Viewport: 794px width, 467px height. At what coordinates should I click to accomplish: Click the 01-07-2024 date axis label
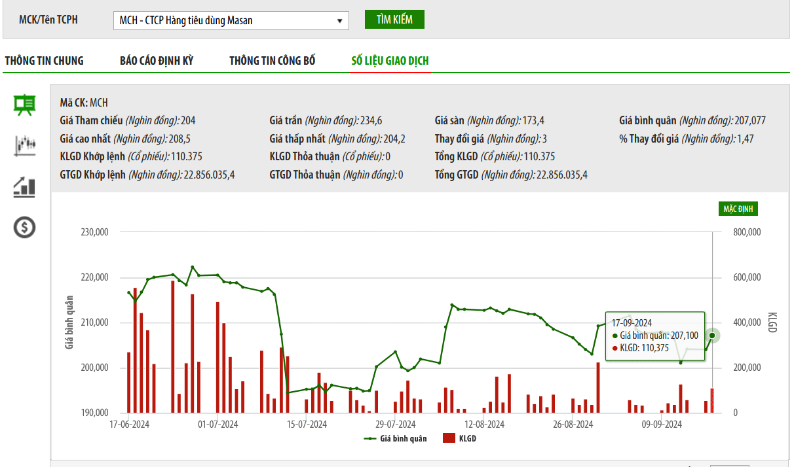coord(218,424)
